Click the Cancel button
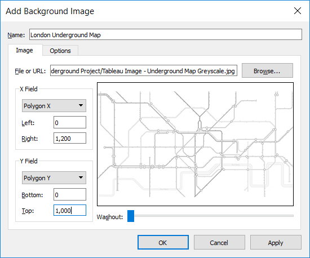Image resolution: width=310 pixels, height=258 pixels. pyautogui.click(x=219, y=242)
